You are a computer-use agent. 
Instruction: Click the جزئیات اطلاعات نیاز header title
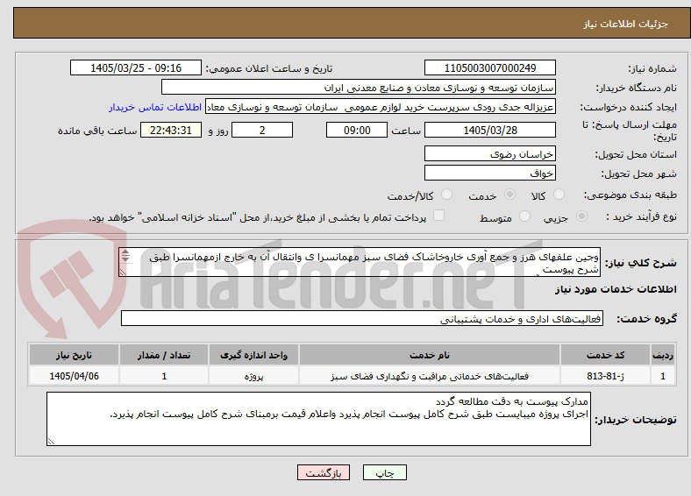626,24
